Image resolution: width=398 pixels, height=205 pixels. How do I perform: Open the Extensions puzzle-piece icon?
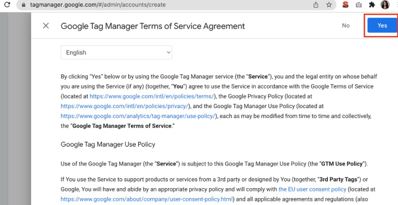pos(372,4)
